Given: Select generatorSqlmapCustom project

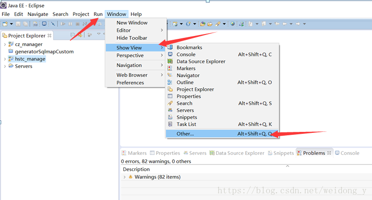Looking at the screenshot, I should [x=44, y=51].
